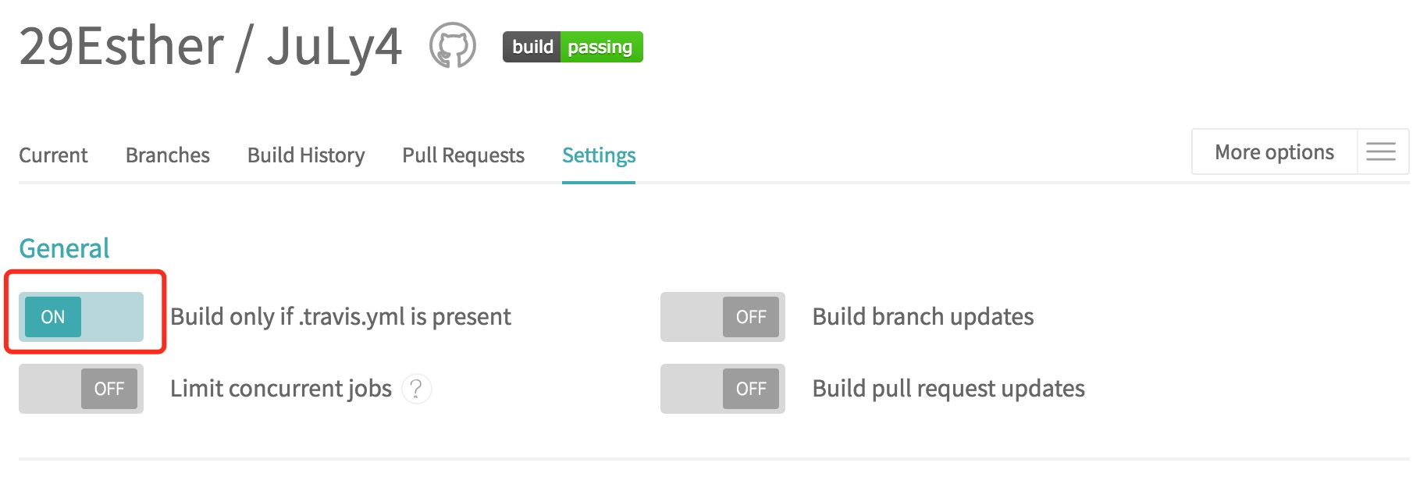Click the hamburger menu icon
Viewport: 1427px width, 484px height.
coord(1381,151)
